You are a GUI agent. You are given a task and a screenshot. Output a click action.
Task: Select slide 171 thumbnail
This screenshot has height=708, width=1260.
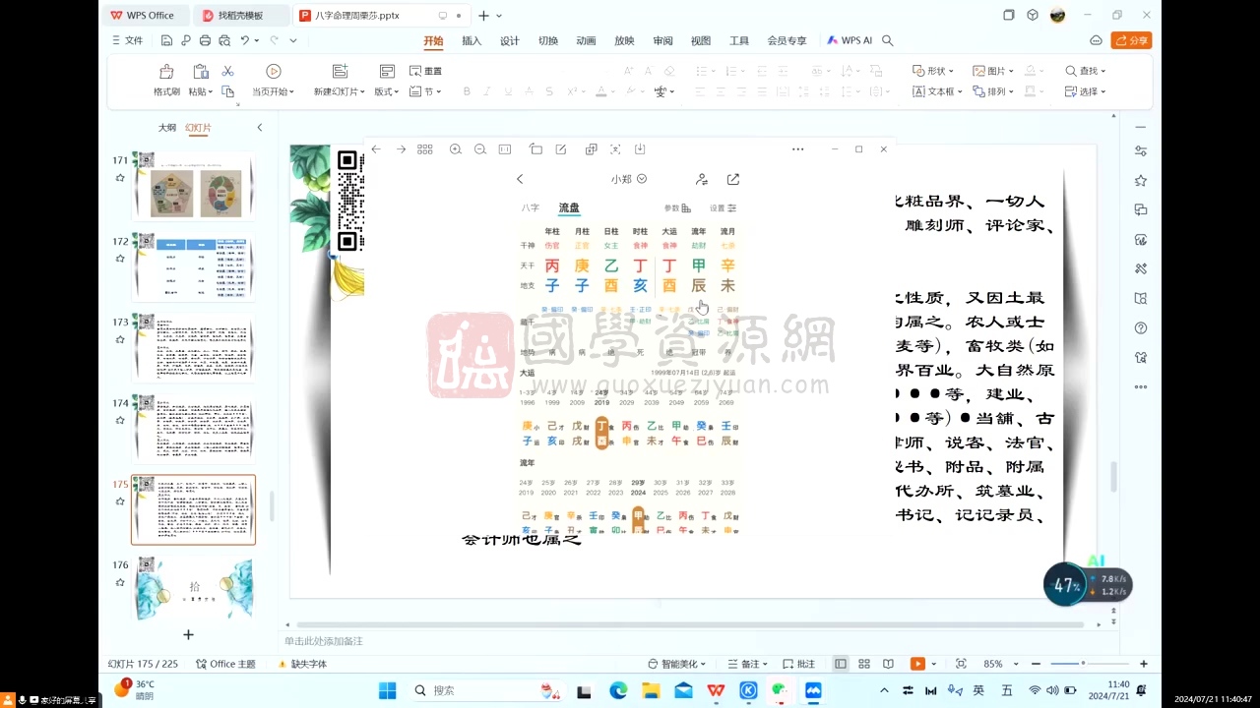coord(193,188)
